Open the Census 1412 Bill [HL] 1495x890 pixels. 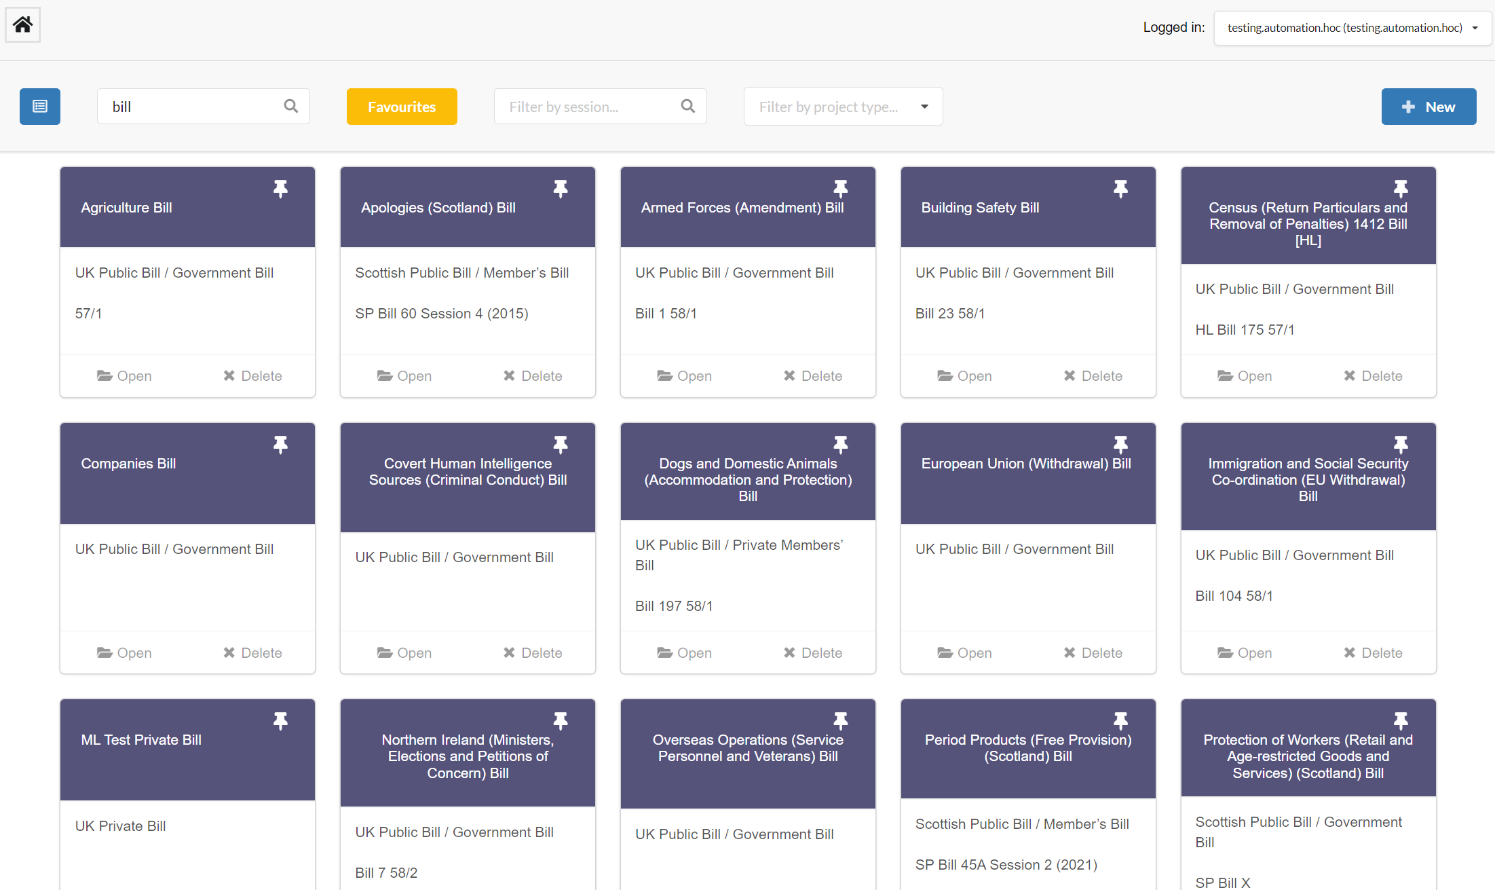(1245, 376)
